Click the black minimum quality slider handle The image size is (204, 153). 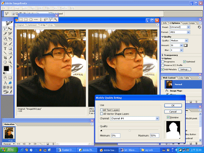tap(101, 130)
